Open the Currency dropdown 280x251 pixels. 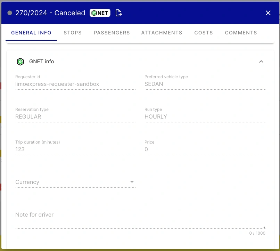point(76,182)
